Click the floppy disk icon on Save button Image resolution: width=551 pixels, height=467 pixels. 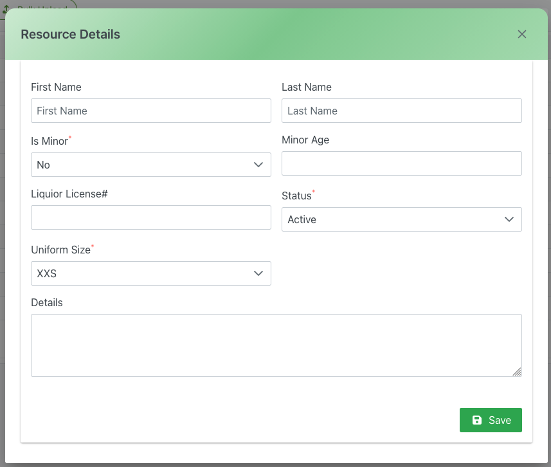pyautogui.click(x=476, y=419)
